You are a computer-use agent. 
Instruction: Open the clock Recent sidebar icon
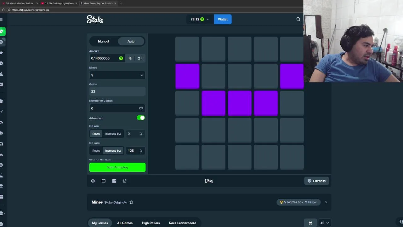click(2, 63)
